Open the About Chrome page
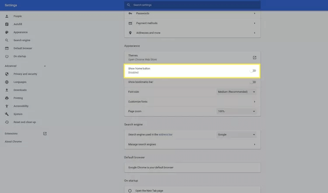The height and width of the screenshot is (193, 328). coord(13,141)
